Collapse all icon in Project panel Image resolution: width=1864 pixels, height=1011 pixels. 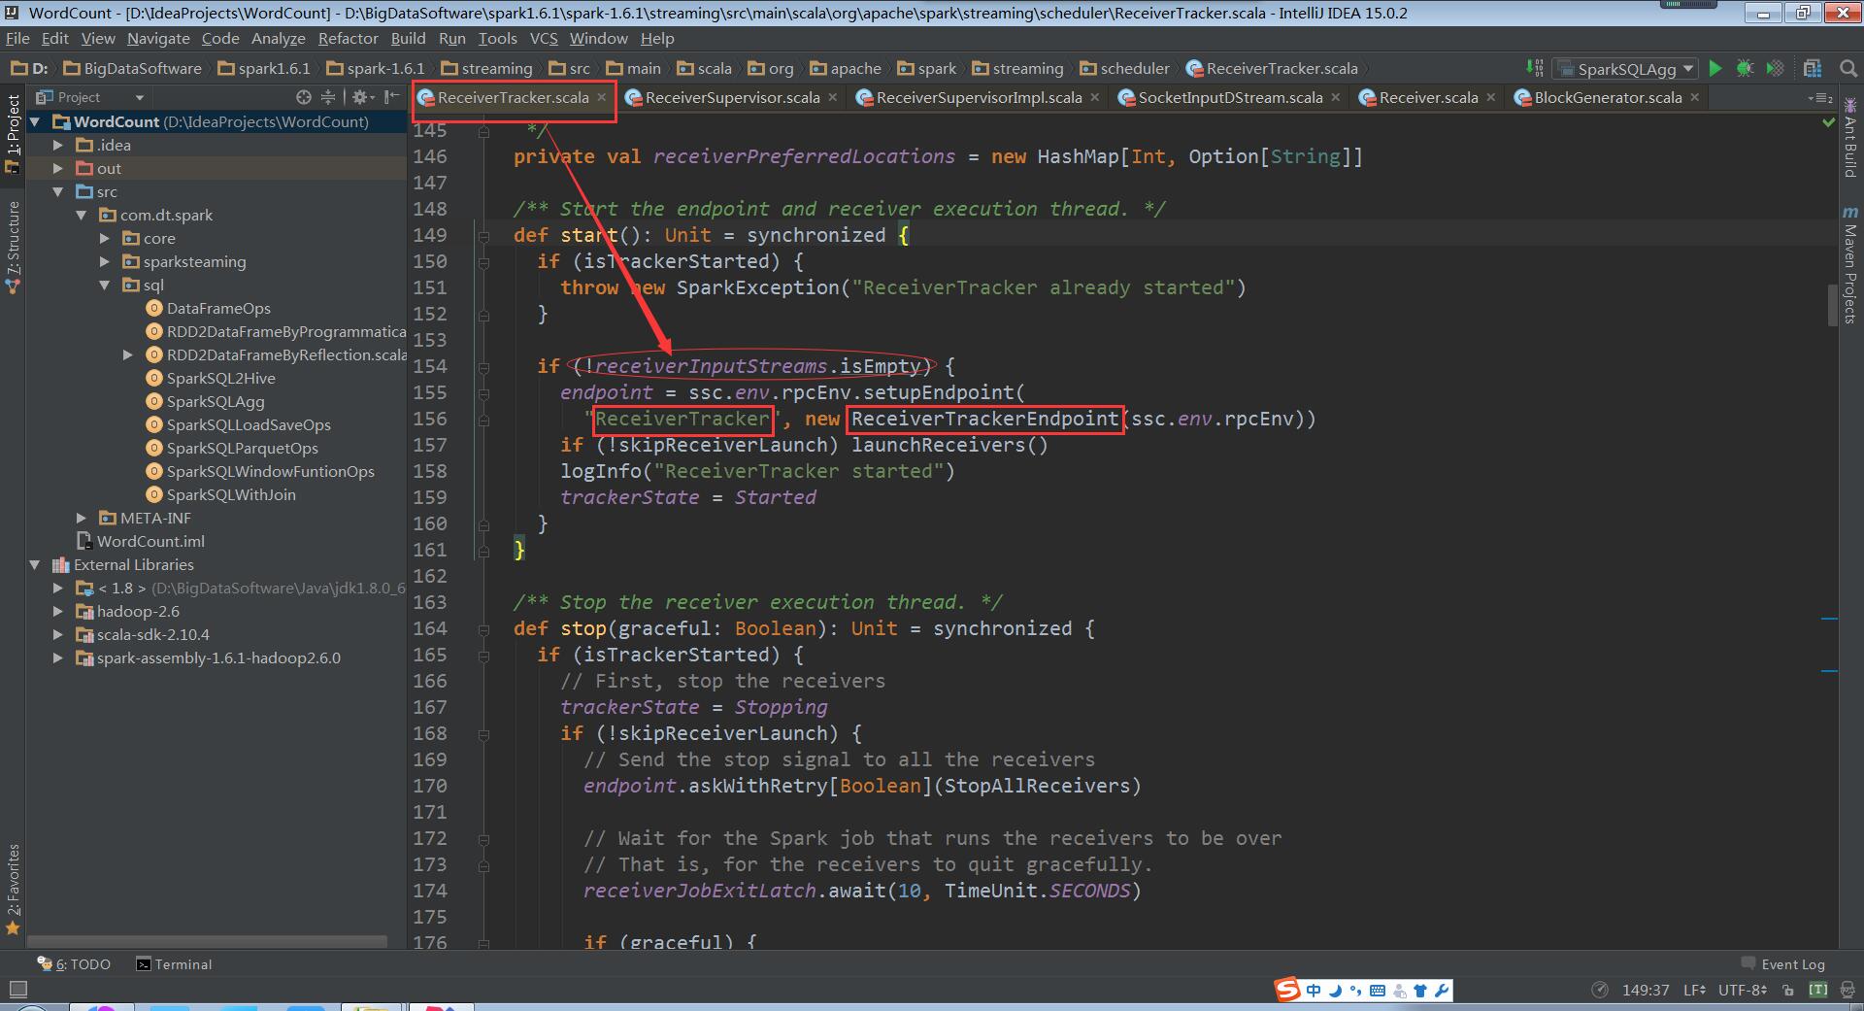pyautogui.click(x=328, y=97)
